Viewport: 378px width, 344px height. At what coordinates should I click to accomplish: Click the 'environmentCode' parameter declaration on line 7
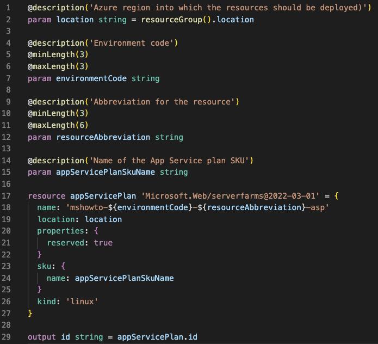point(91,78)
